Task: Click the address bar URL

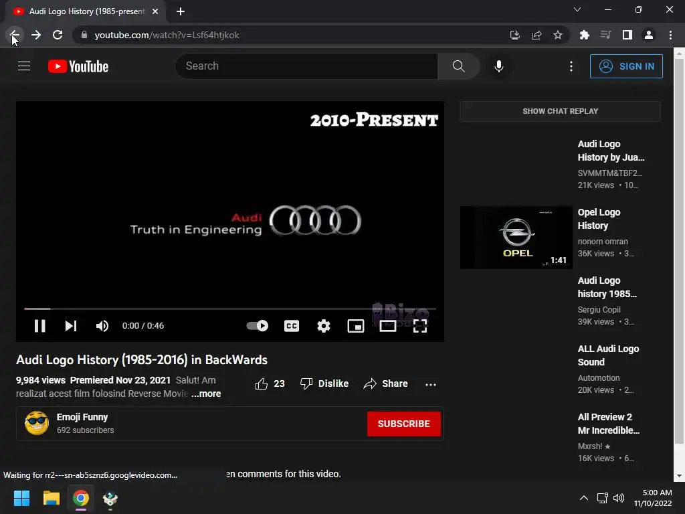Action: click(167, 35)
